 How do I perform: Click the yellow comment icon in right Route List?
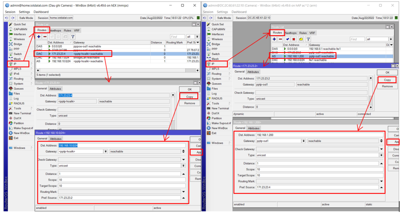click(301, 39)
